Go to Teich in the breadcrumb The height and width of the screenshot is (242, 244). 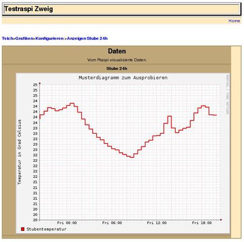click(7, 38)
